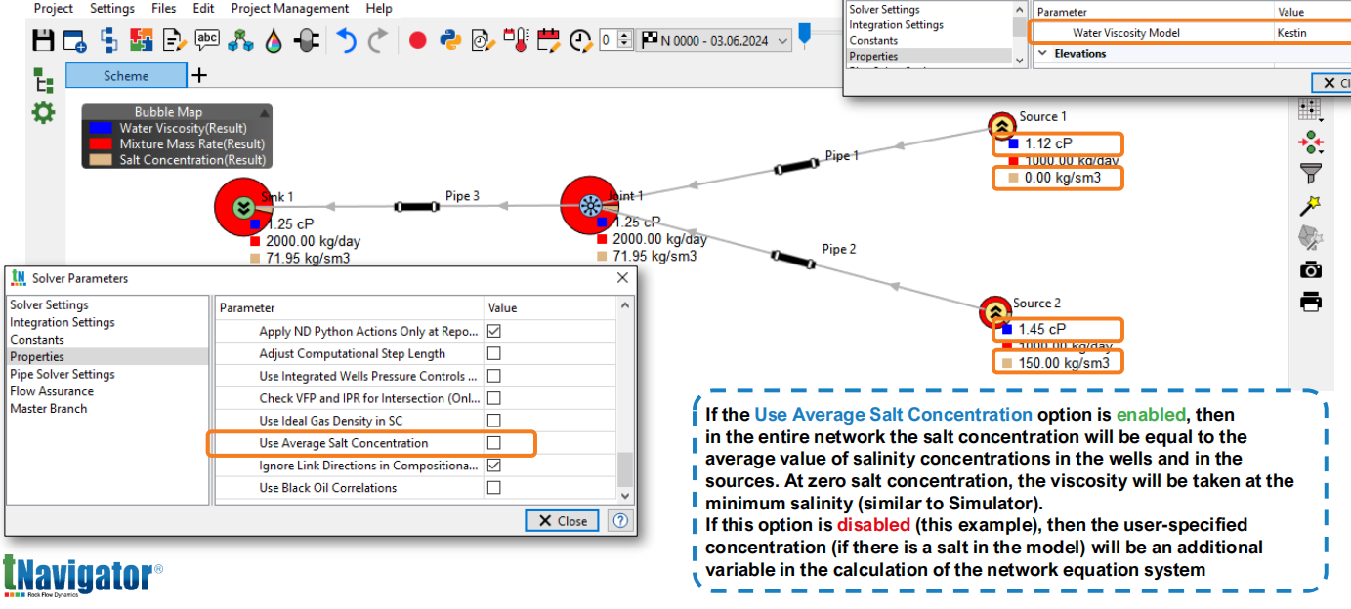Image resolution: width=1351 pixels, height=609 pixels.
Task: Select the Sink 1 node on scheme
Action: click(x=244, y=207)
